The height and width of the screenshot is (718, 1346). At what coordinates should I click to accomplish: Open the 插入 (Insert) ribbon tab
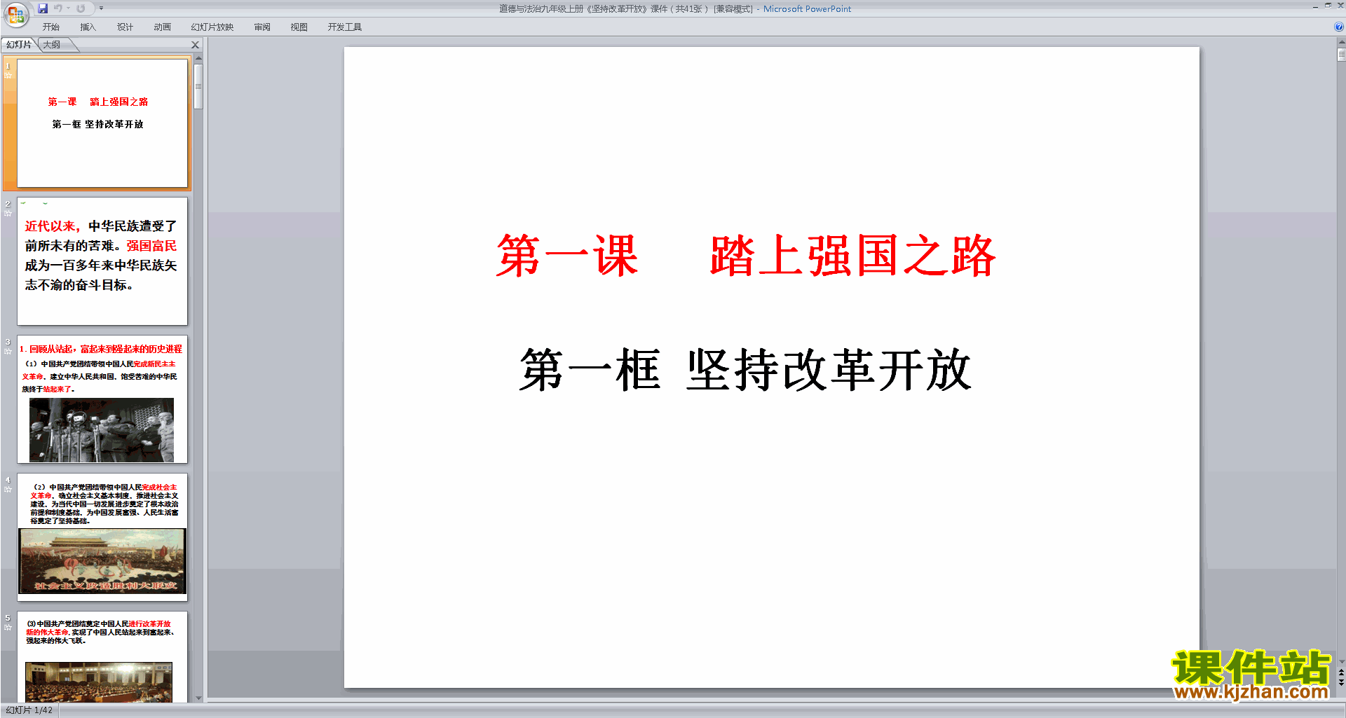tap(88, 27)
